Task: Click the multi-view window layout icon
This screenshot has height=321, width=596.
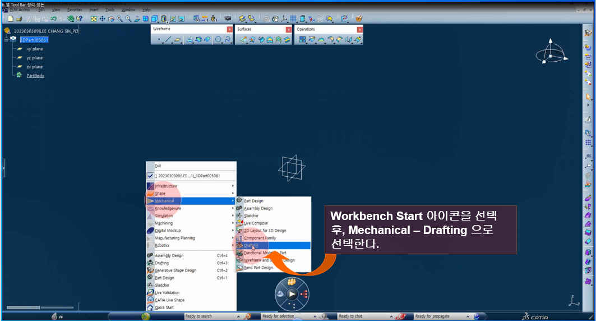Action: pos(145,19)
